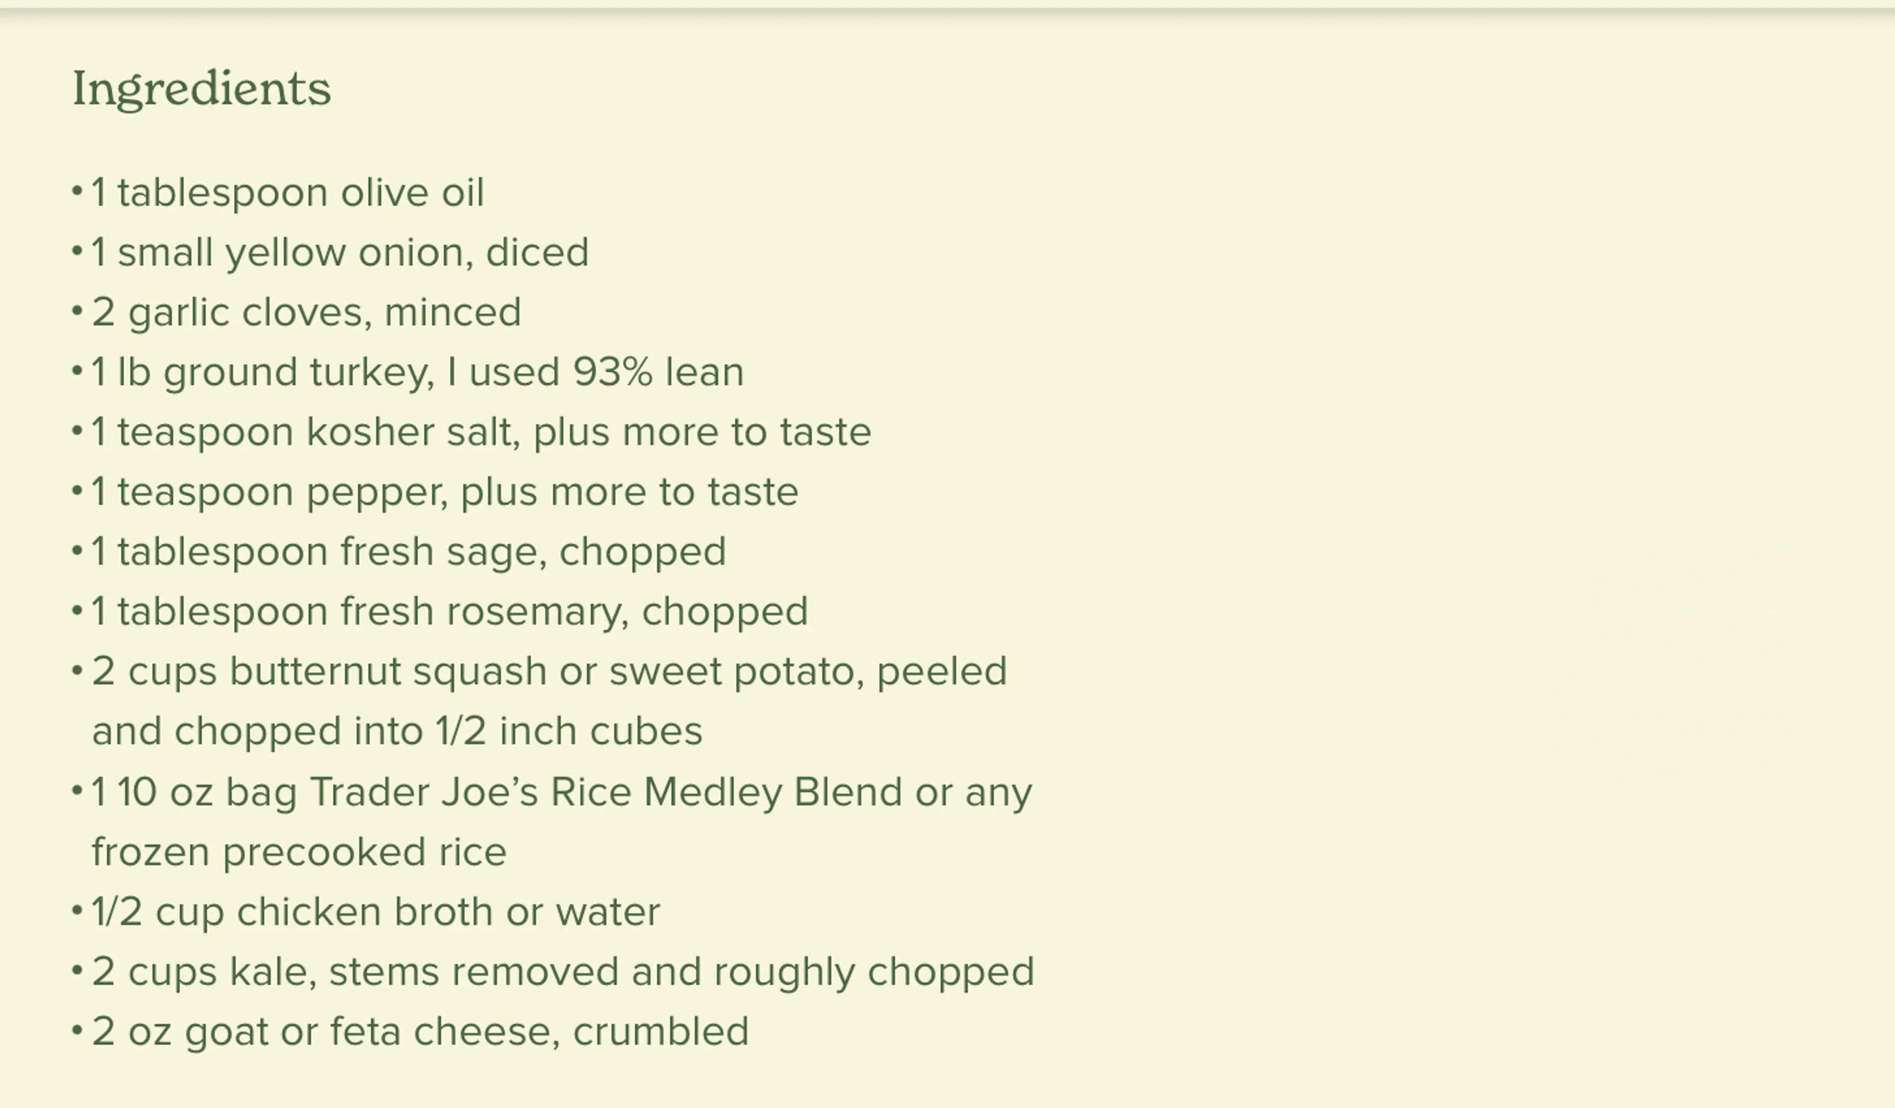Click the ground turkey ingredient line
This screenshot has height=1108, width=1895.
(x=417, y=372)
